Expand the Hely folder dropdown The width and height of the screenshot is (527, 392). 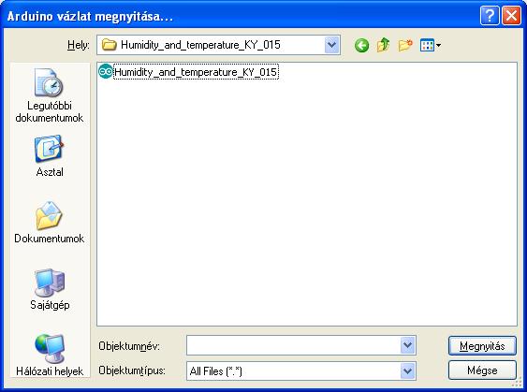331,45
